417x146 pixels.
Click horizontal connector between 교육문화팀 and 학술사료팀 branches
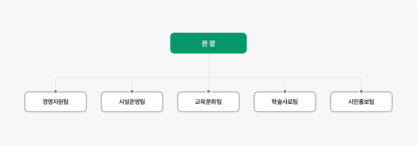click(247, 78)
